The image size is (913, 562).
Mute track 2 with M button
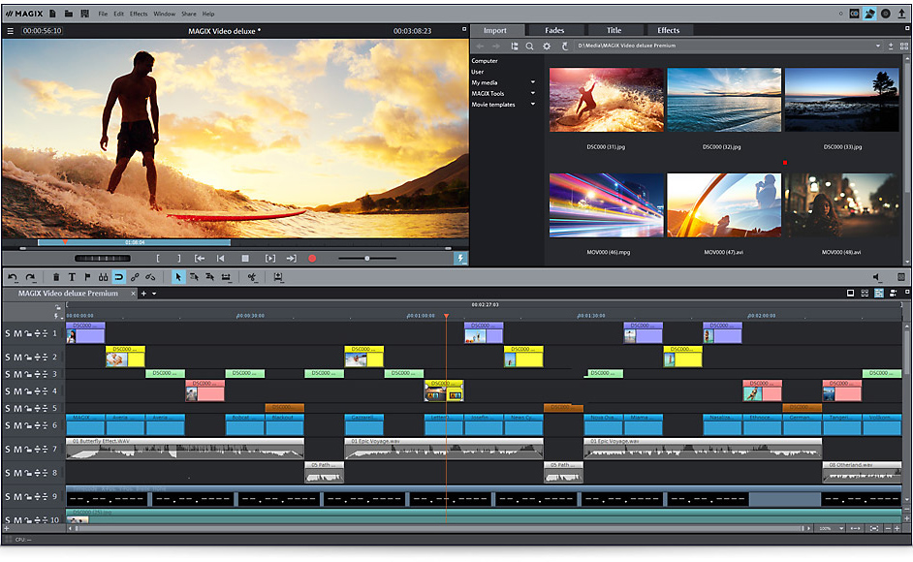coord(17,357)
